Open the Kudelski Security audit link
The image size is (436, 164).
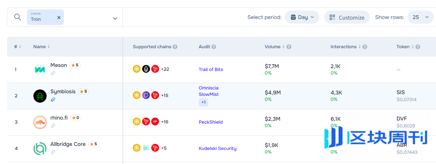coord(217,149)
